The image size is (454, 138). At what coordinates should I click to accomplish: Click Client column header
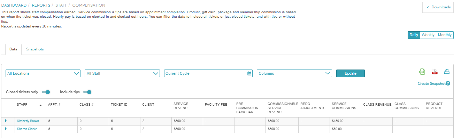coord(148,105)
